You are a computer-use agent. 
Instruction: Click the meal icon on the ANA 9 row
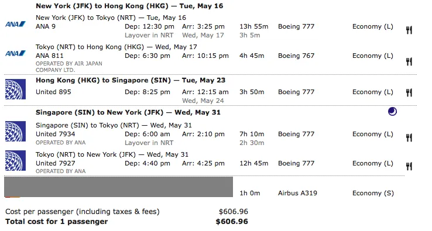coord(409,30)
